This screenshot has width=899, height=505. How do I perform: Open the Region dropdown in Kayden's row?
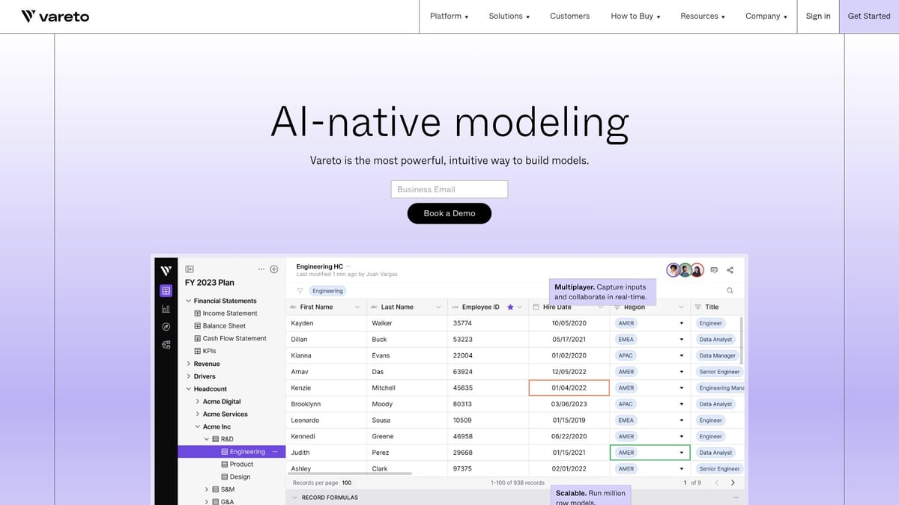click(681, 323)
